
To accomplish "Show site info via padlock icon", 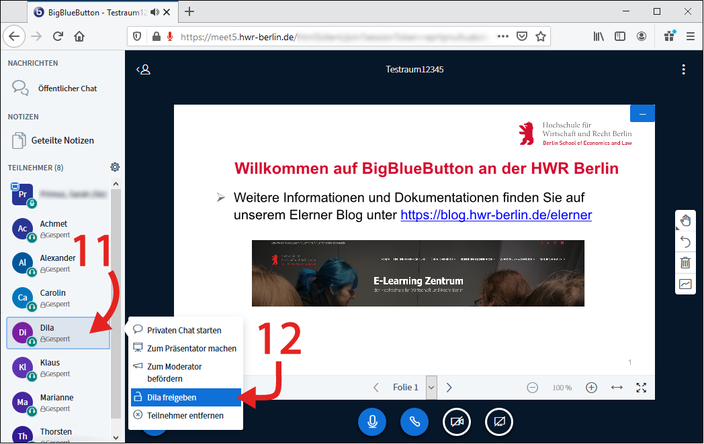I will point(157,36).
